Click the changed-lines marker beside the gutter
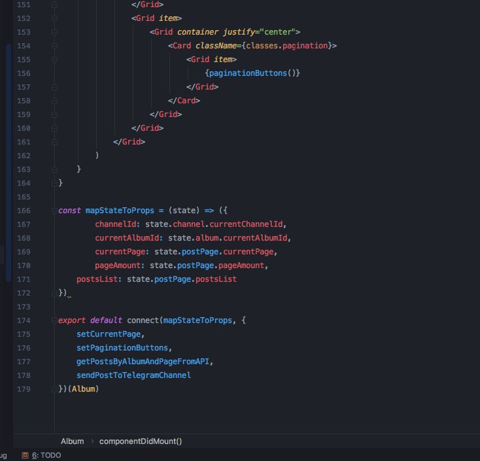Viewport: 480px width, 461px height. (x=9, y=162)
